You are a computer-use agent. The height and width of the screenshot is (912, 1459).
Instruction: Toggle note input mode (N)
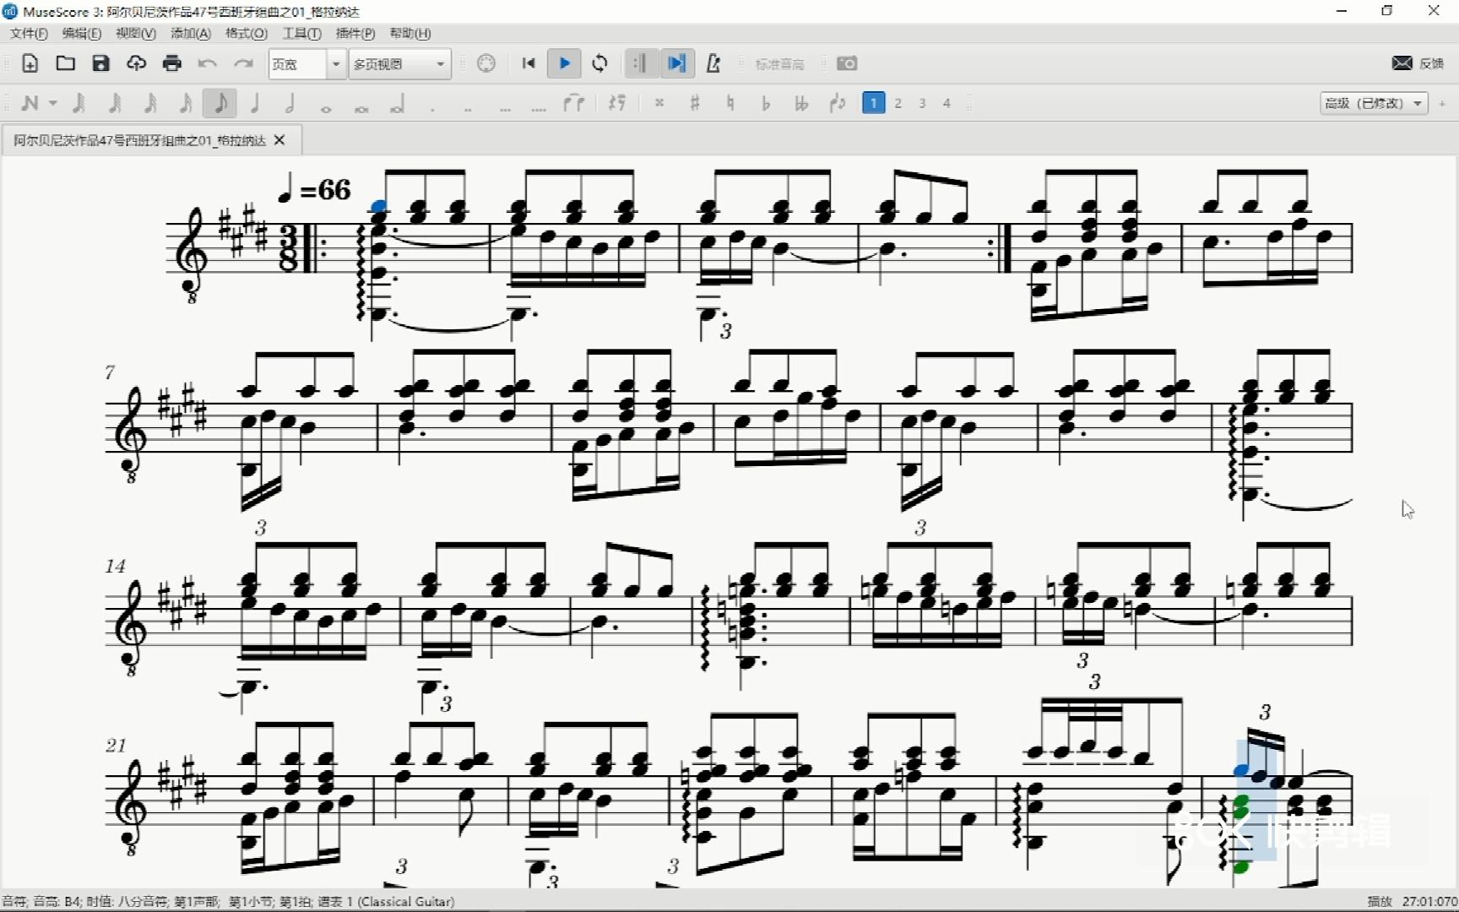pos(30,103)
